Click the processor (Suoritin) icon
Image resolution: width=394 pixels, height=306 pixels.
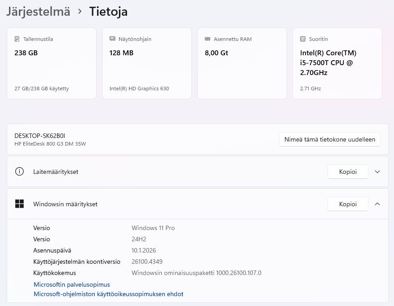coord(303,39)
